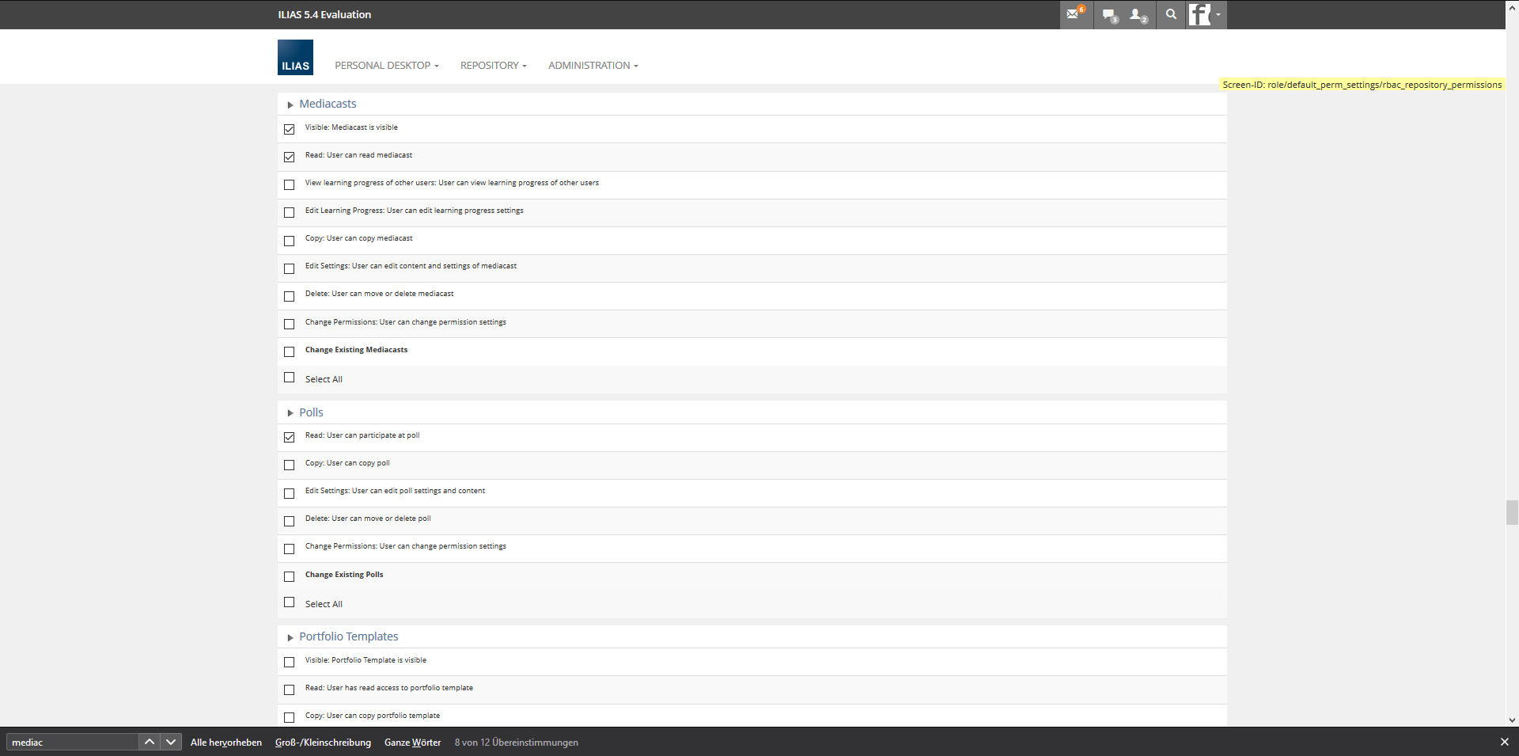1519x756 pixels.
Task: Jump to previous find match arrow
Action: click(x=149, y=742)
